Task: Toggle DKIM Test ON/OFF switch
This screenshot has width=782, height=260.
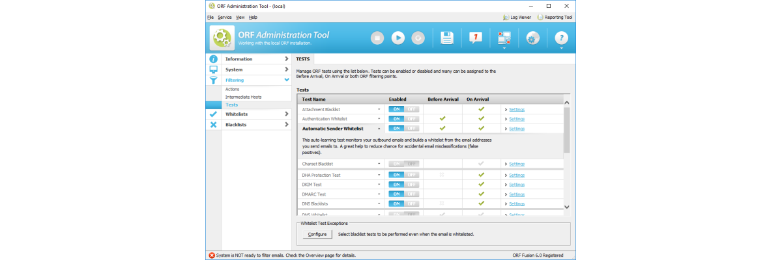Action: (403, 185)
